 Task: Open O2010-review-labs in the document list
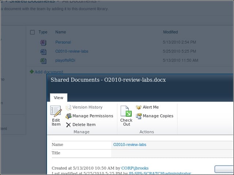tap(72, 51)
